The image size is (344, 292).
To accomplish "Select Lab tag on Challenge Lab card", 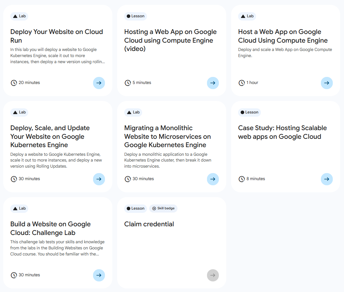I will (19, 209).
